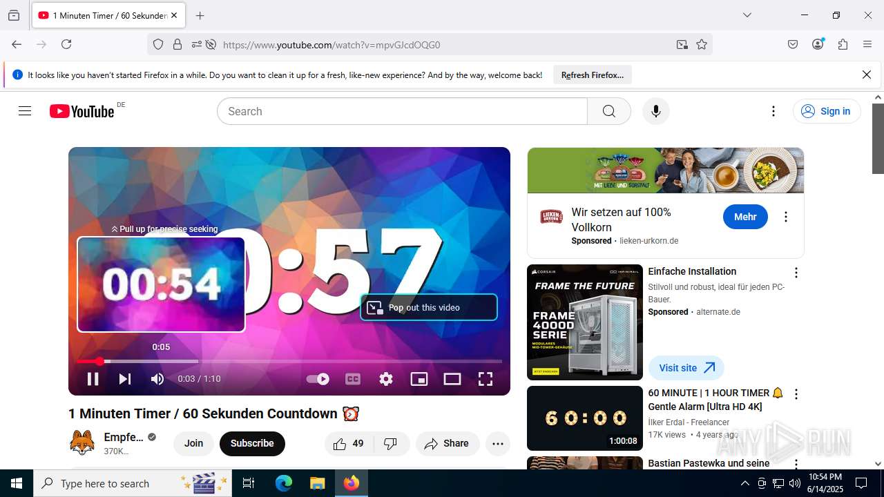
Task: Subscribe to the channel
Action: point(252,443)
